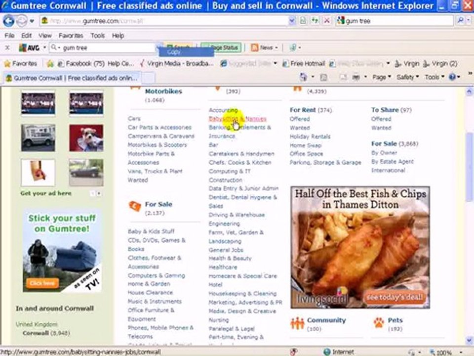Click the Add to Favorites Bar star icon
The width and height of the screenshot is (474, 356).
tap(50, 64)
